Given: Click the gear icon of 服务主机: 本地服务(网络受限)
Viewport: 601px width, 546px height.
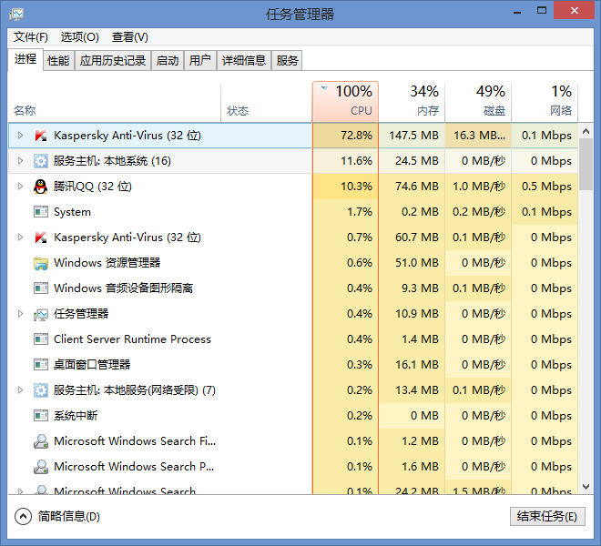Looking at the screenshot, I should tap(41, 390).
